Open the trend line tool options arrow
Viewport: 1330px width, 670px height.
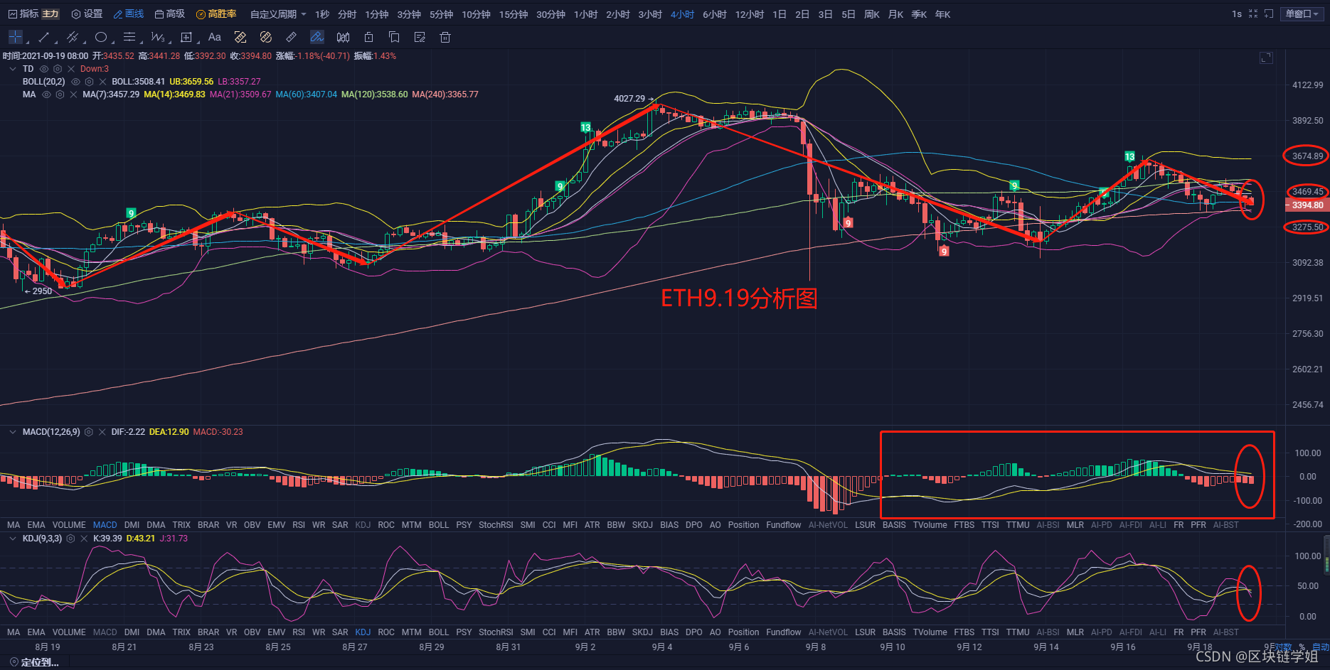tap(56, 42)
